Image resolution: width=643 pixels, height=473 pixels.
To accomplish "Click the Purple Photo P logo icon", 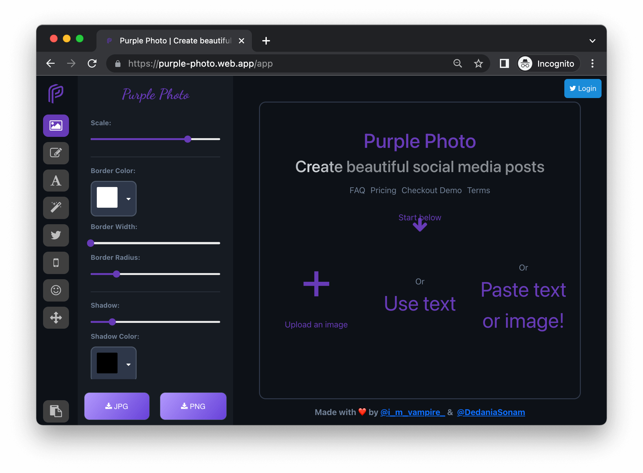I will tap(56, 93).
